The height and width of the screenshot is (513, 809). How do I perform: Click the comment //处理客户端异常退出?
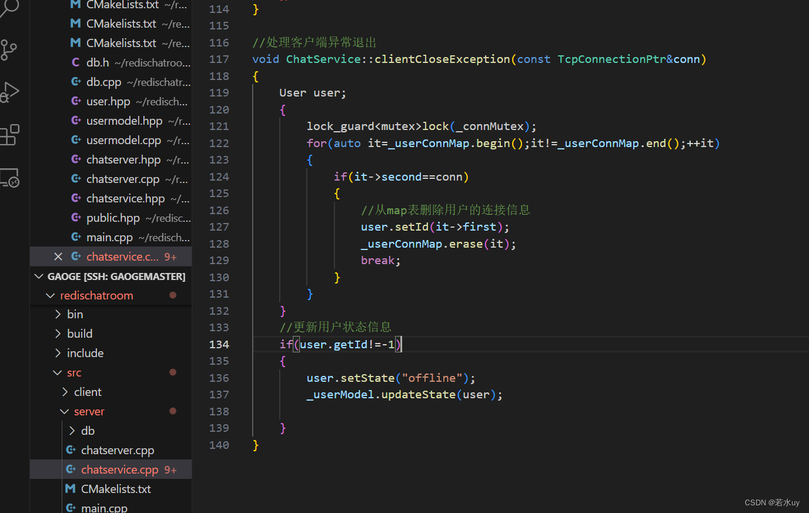point(315,42)
